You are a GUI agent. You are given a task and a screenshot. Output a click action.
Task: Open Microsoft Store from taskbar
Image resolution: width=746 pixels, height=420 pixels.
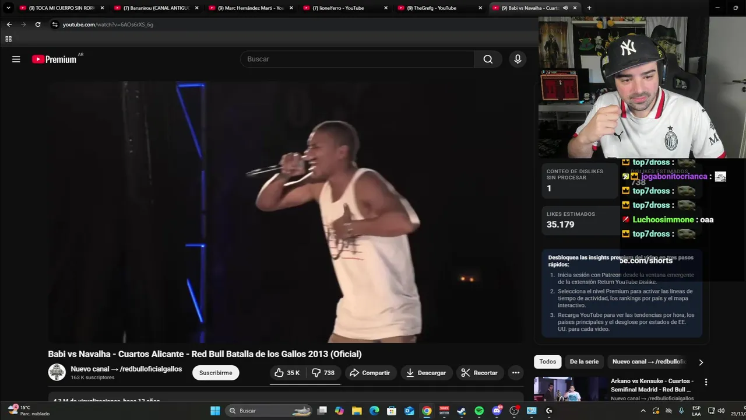(392, 411)
